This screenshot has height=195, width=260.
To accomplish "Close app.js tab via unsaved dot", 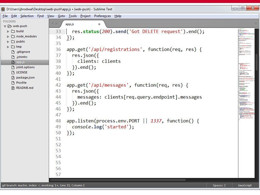I will 99,24.
